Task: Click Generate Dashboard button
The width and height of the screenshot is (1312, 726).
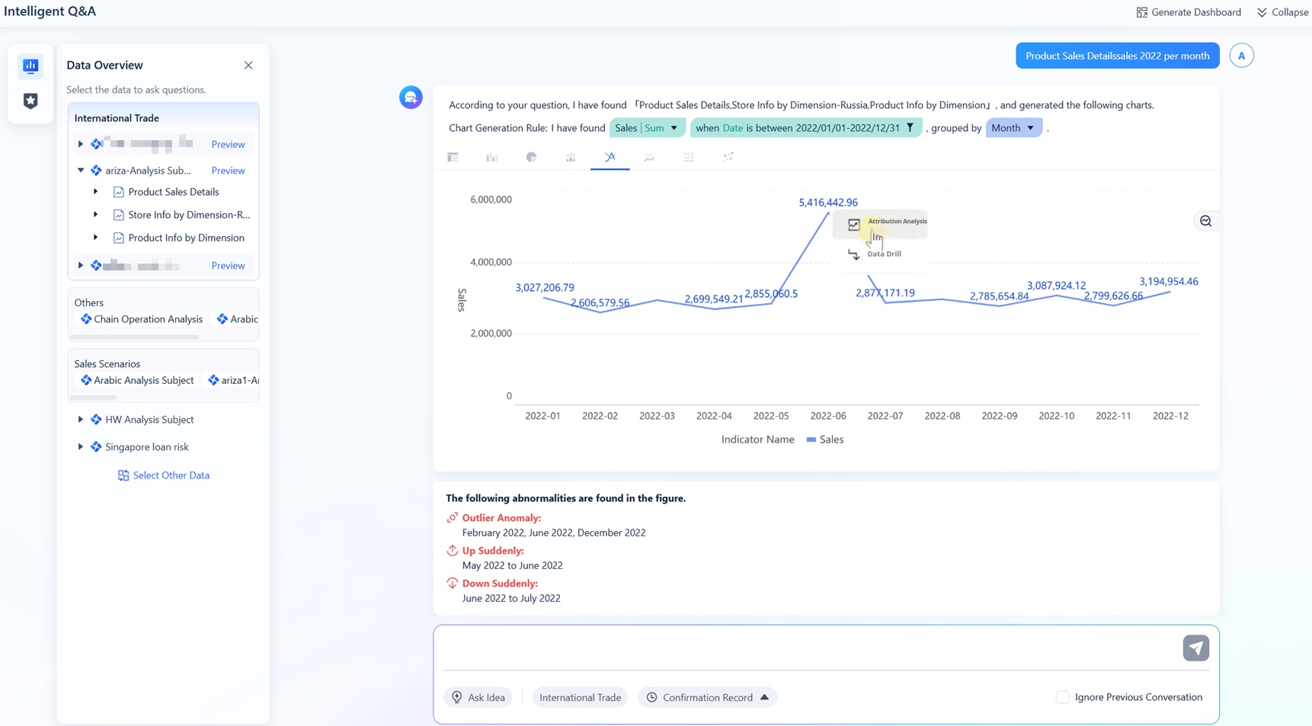Action: (x=1189, y=12)
